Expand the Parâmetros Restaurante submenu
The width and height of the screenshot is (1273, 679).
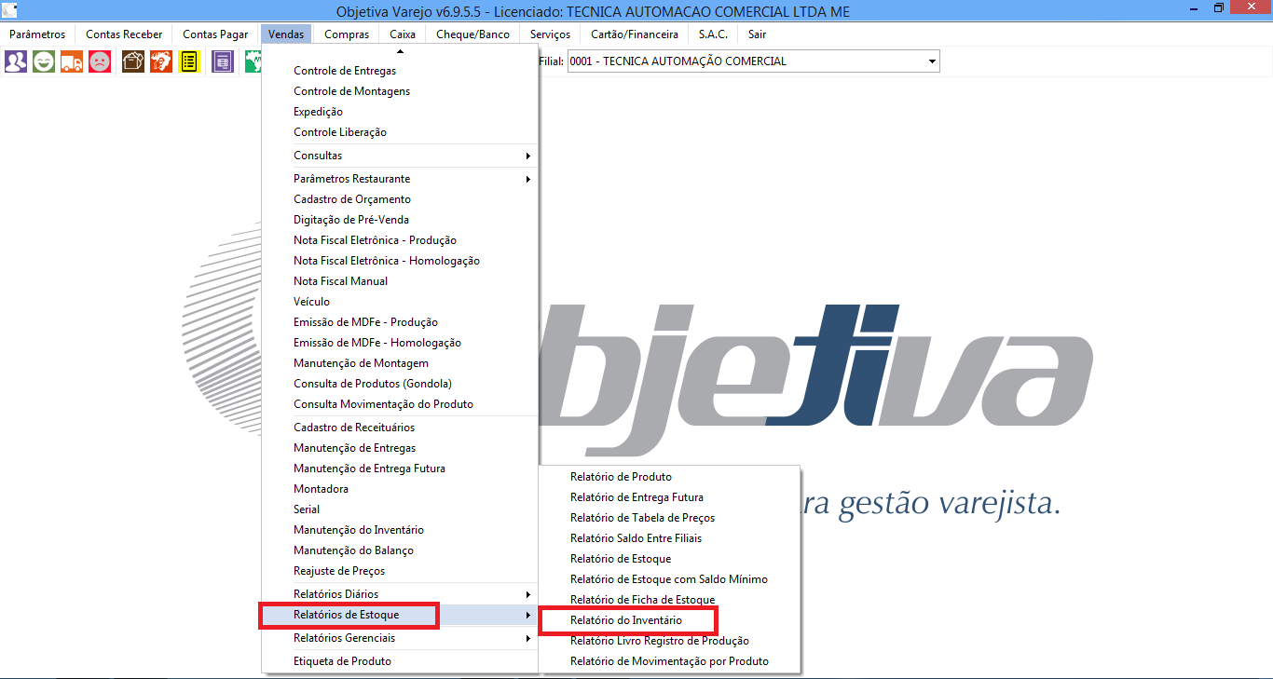click(x=400, y=179)
